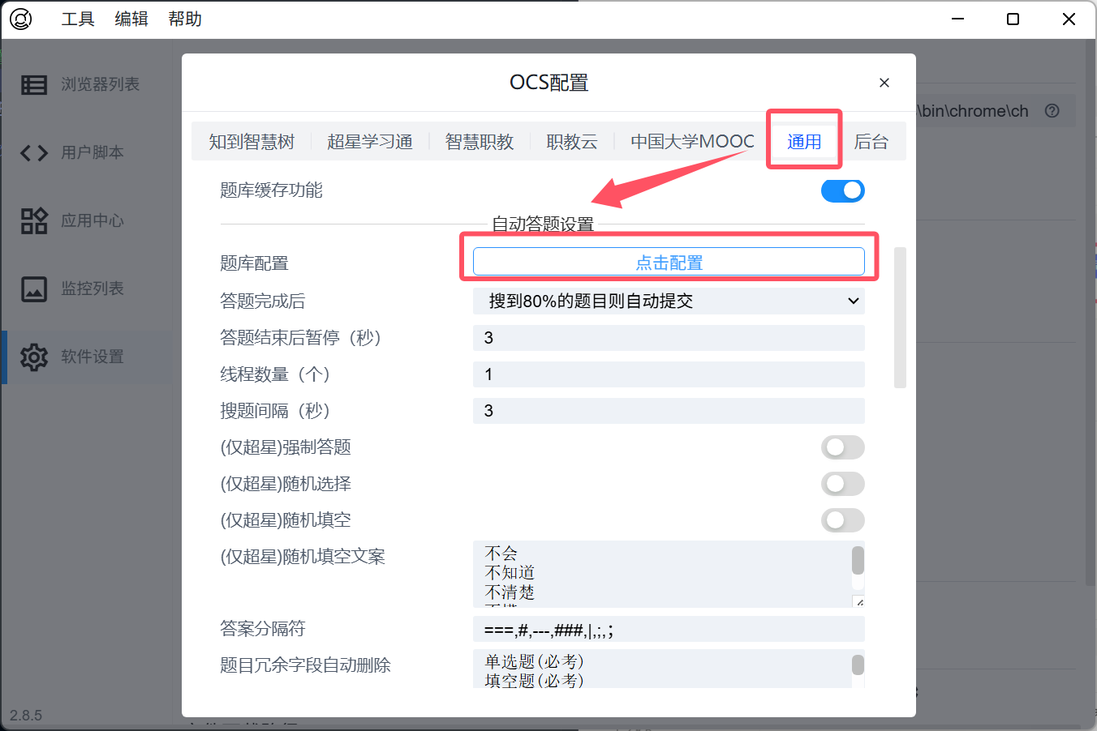Viewport: 1097px width, 731px height.
Task: Enable (仅超星)随机选择 switch
Action: pyautogui.click(x=843, y=484)
